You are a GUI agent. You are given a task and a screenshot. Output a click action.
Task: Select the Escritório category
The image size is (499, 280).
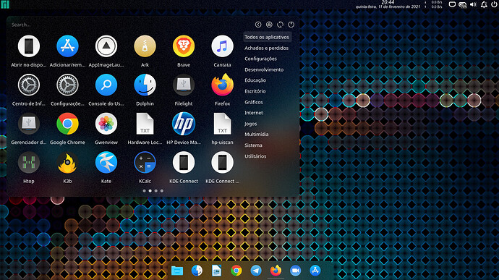(255, 91)
